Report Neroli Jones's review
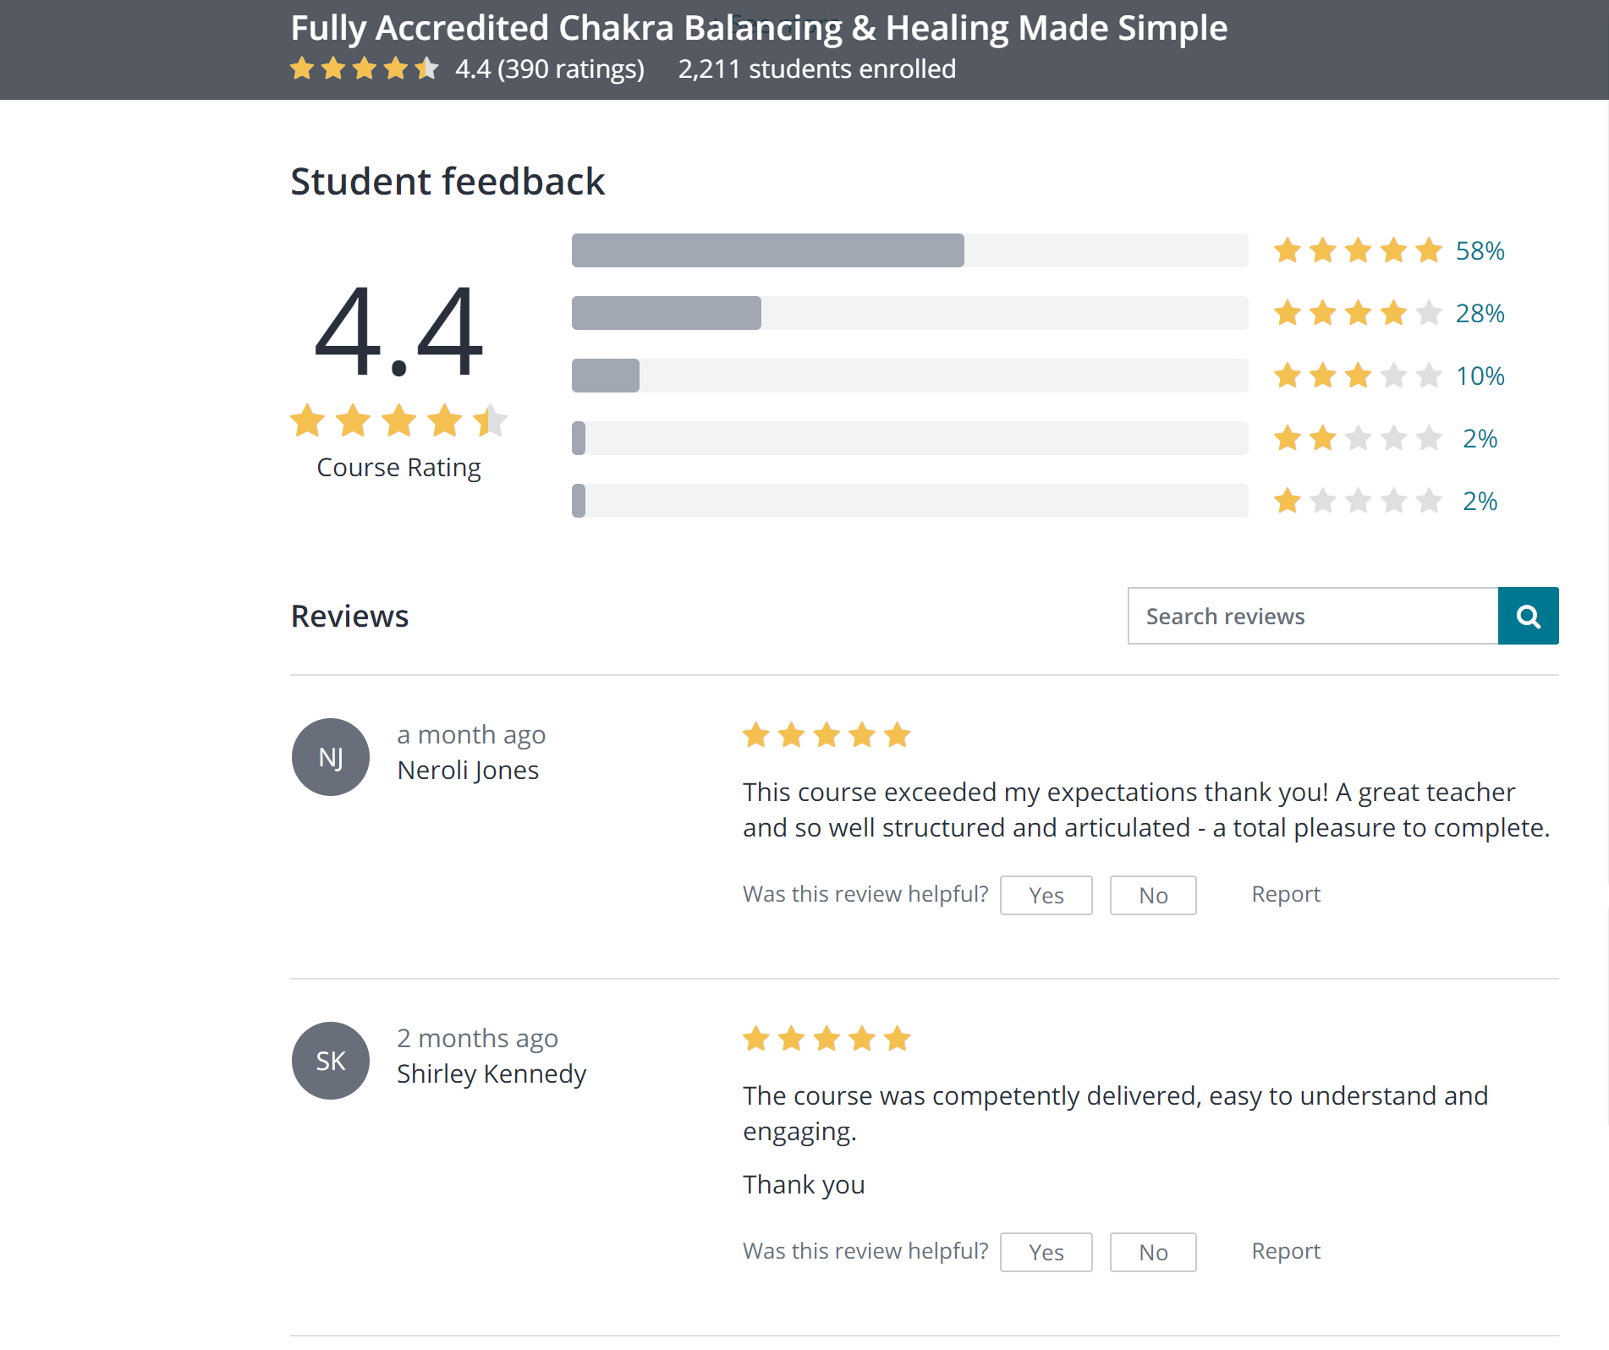 point(1286,894)
